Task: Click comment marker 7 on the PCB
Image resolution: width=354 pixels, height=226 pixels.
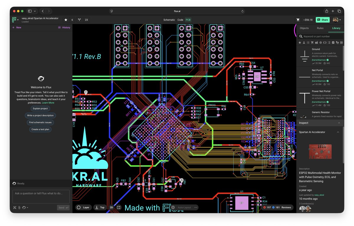Action: (86, 93)
